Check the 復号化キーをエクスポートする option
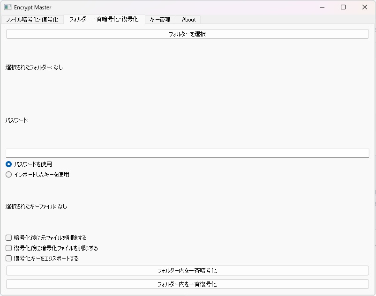 coord(8,258)
